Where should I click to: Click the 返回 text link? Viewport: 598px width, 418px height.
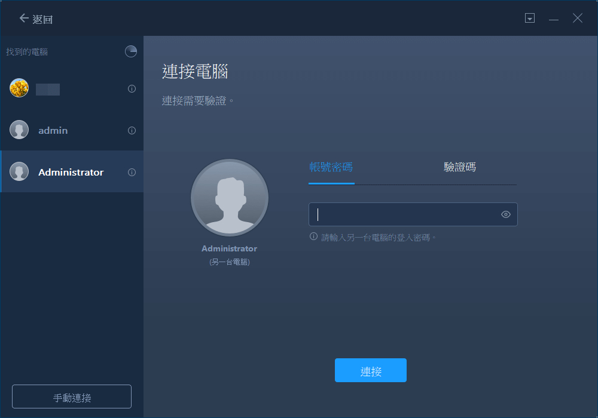pos(43,19)
